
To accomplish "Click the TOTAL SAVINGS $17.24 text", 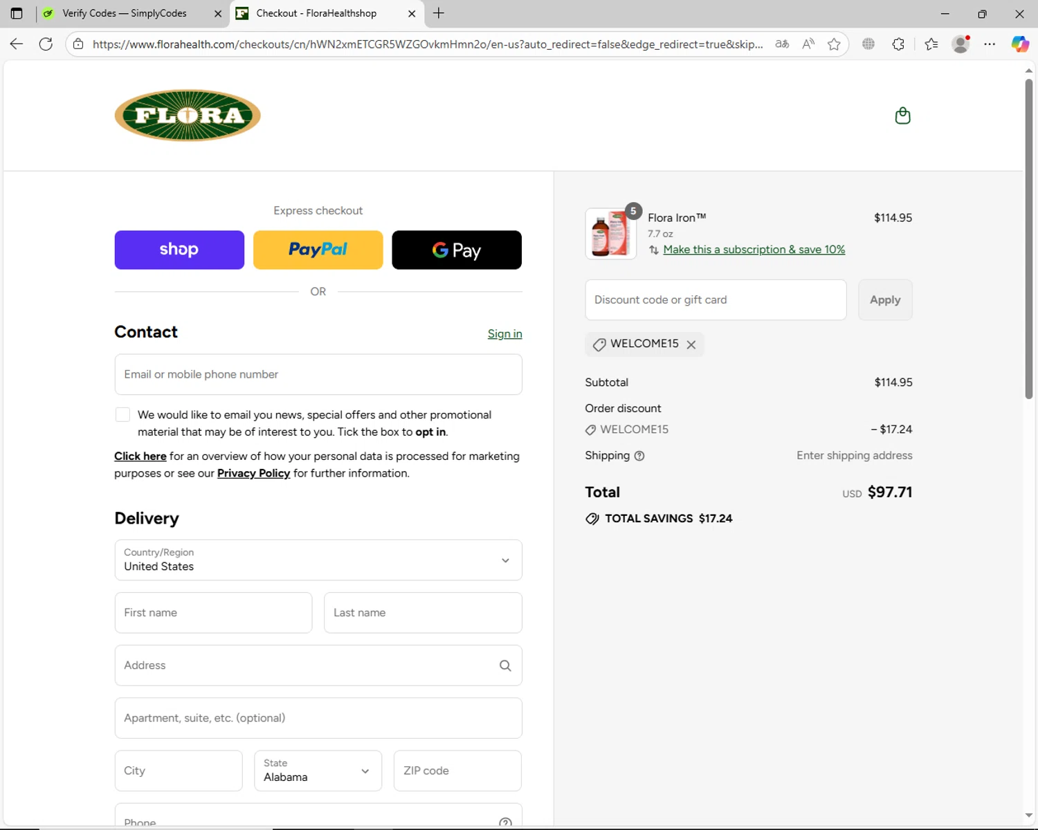I will [668, 519].
